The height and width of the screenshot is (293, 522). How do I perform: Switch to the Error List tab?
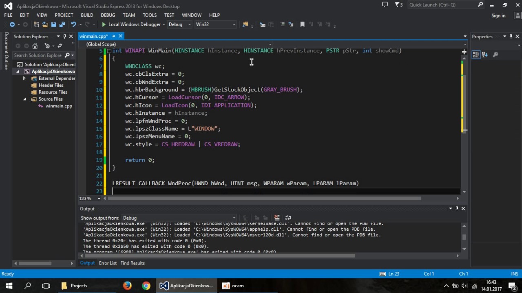click(x=108, y=263)
